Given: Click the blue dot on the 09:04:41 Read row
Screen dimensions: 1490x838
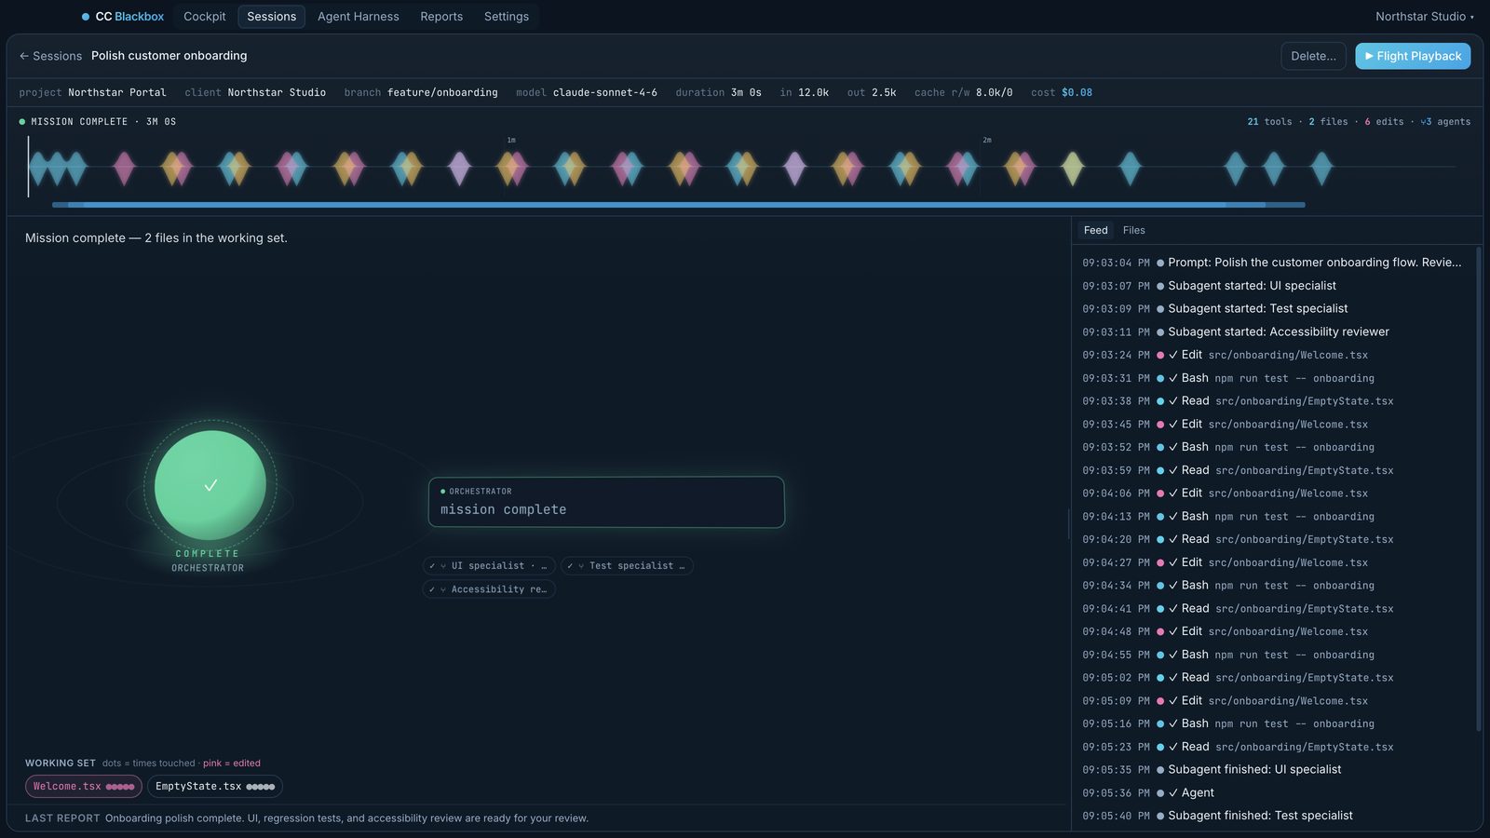Looking at the screenshot, I should click(1160, 609).
